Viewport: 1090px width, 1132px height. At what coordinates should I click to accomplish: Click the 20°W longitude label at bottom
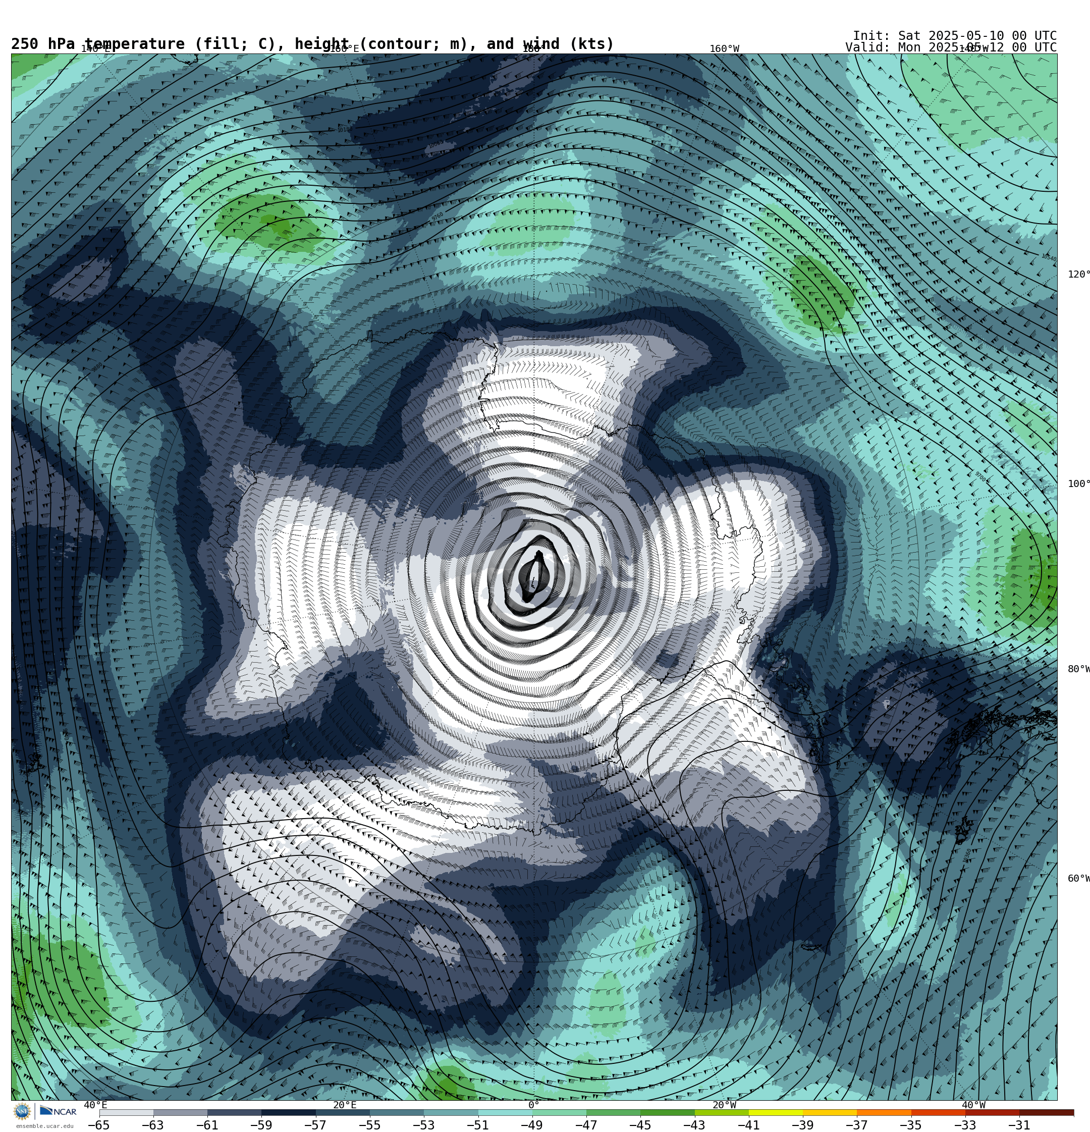724,1105
